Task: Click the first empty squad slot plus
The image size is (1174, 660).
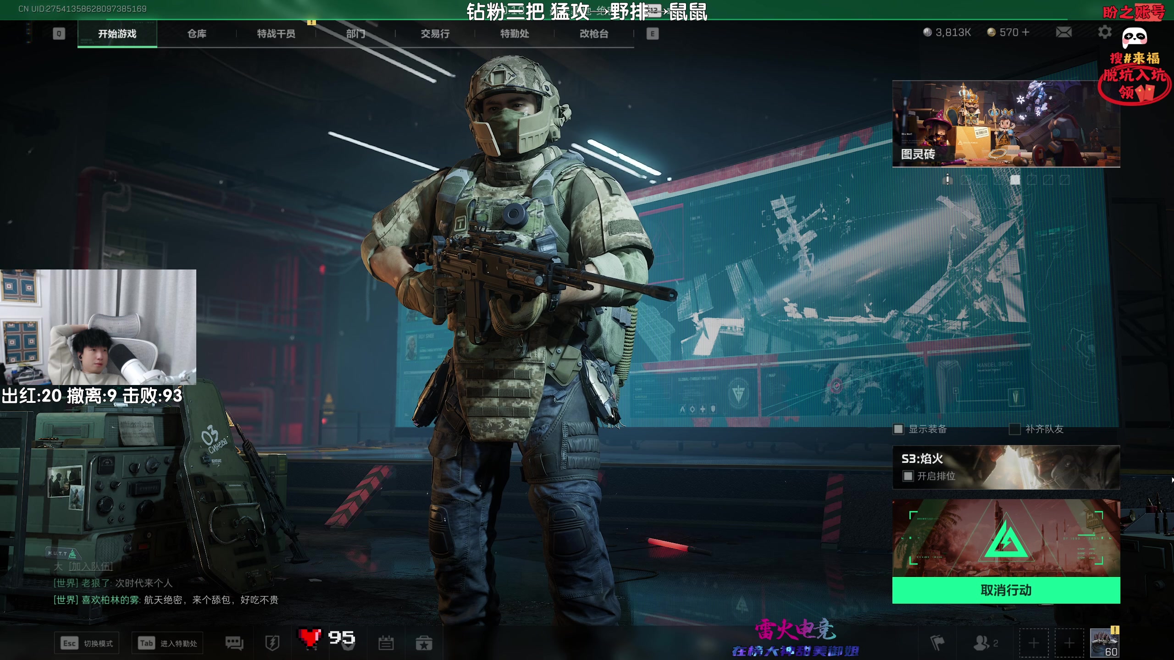Action: [x=1034, y=643]
